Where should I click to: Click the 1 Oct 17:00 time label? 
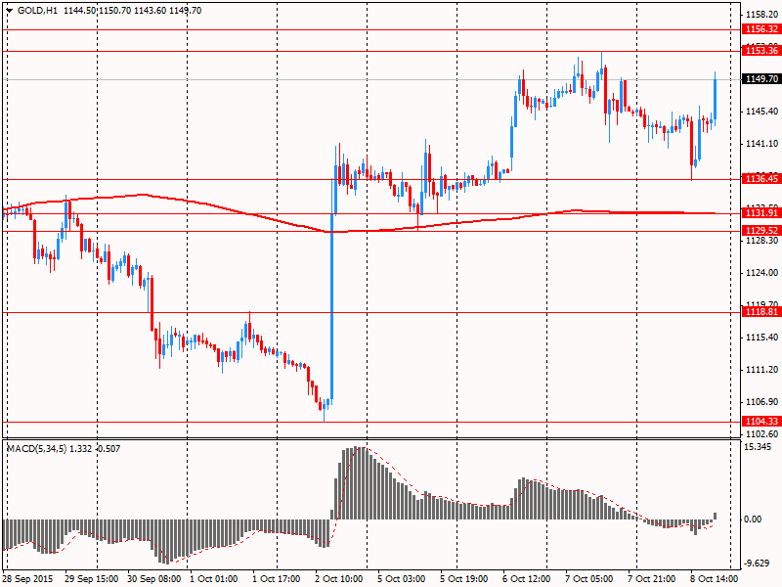coord(277,579)
